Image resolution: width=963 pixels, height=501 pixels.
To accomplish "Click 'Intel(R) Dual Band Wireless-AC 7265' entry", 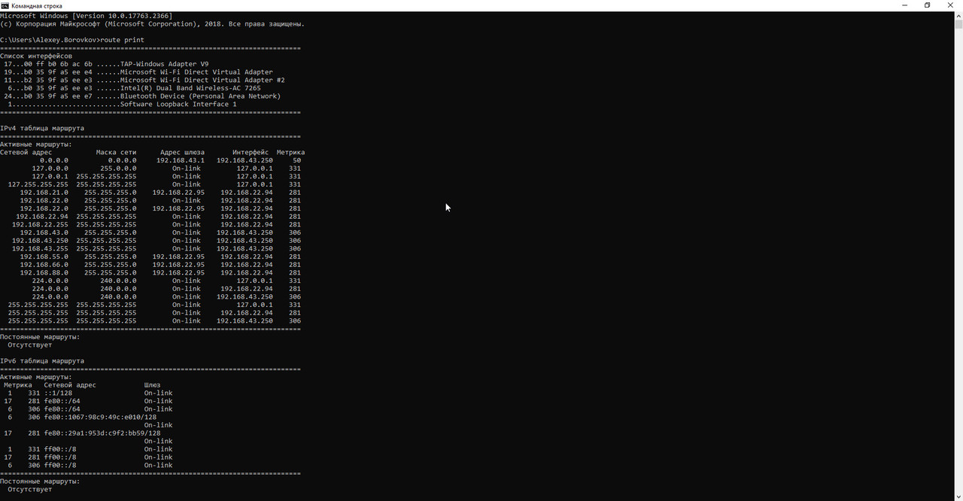I will [x=190, y=88].
